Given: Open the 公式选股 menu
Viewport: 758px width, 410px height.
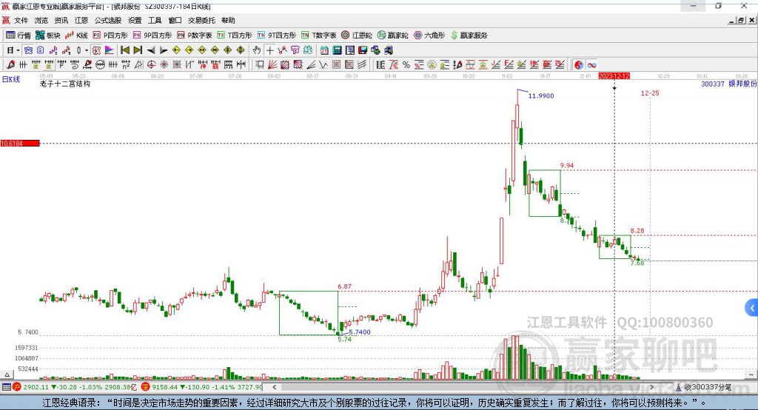Looking at the screenshot, I should [108, 20].
